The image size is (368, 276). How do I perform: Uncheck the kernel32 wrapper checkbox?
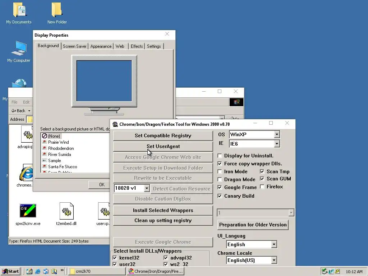click(x=115, y=258)
